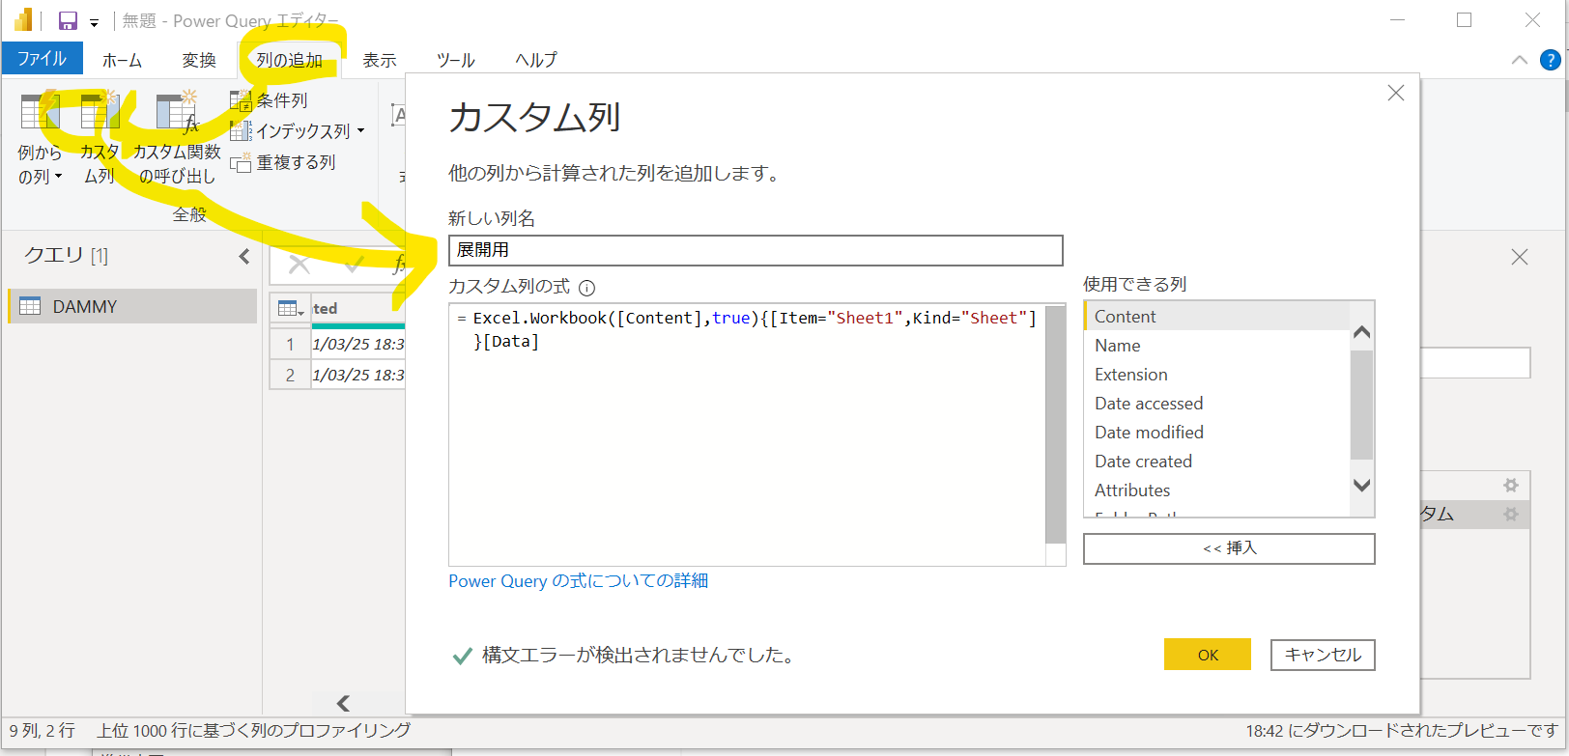This screenshot has width=1569, height=756.
Task: Click the save icon in the title bar
Action: (68, 20)
